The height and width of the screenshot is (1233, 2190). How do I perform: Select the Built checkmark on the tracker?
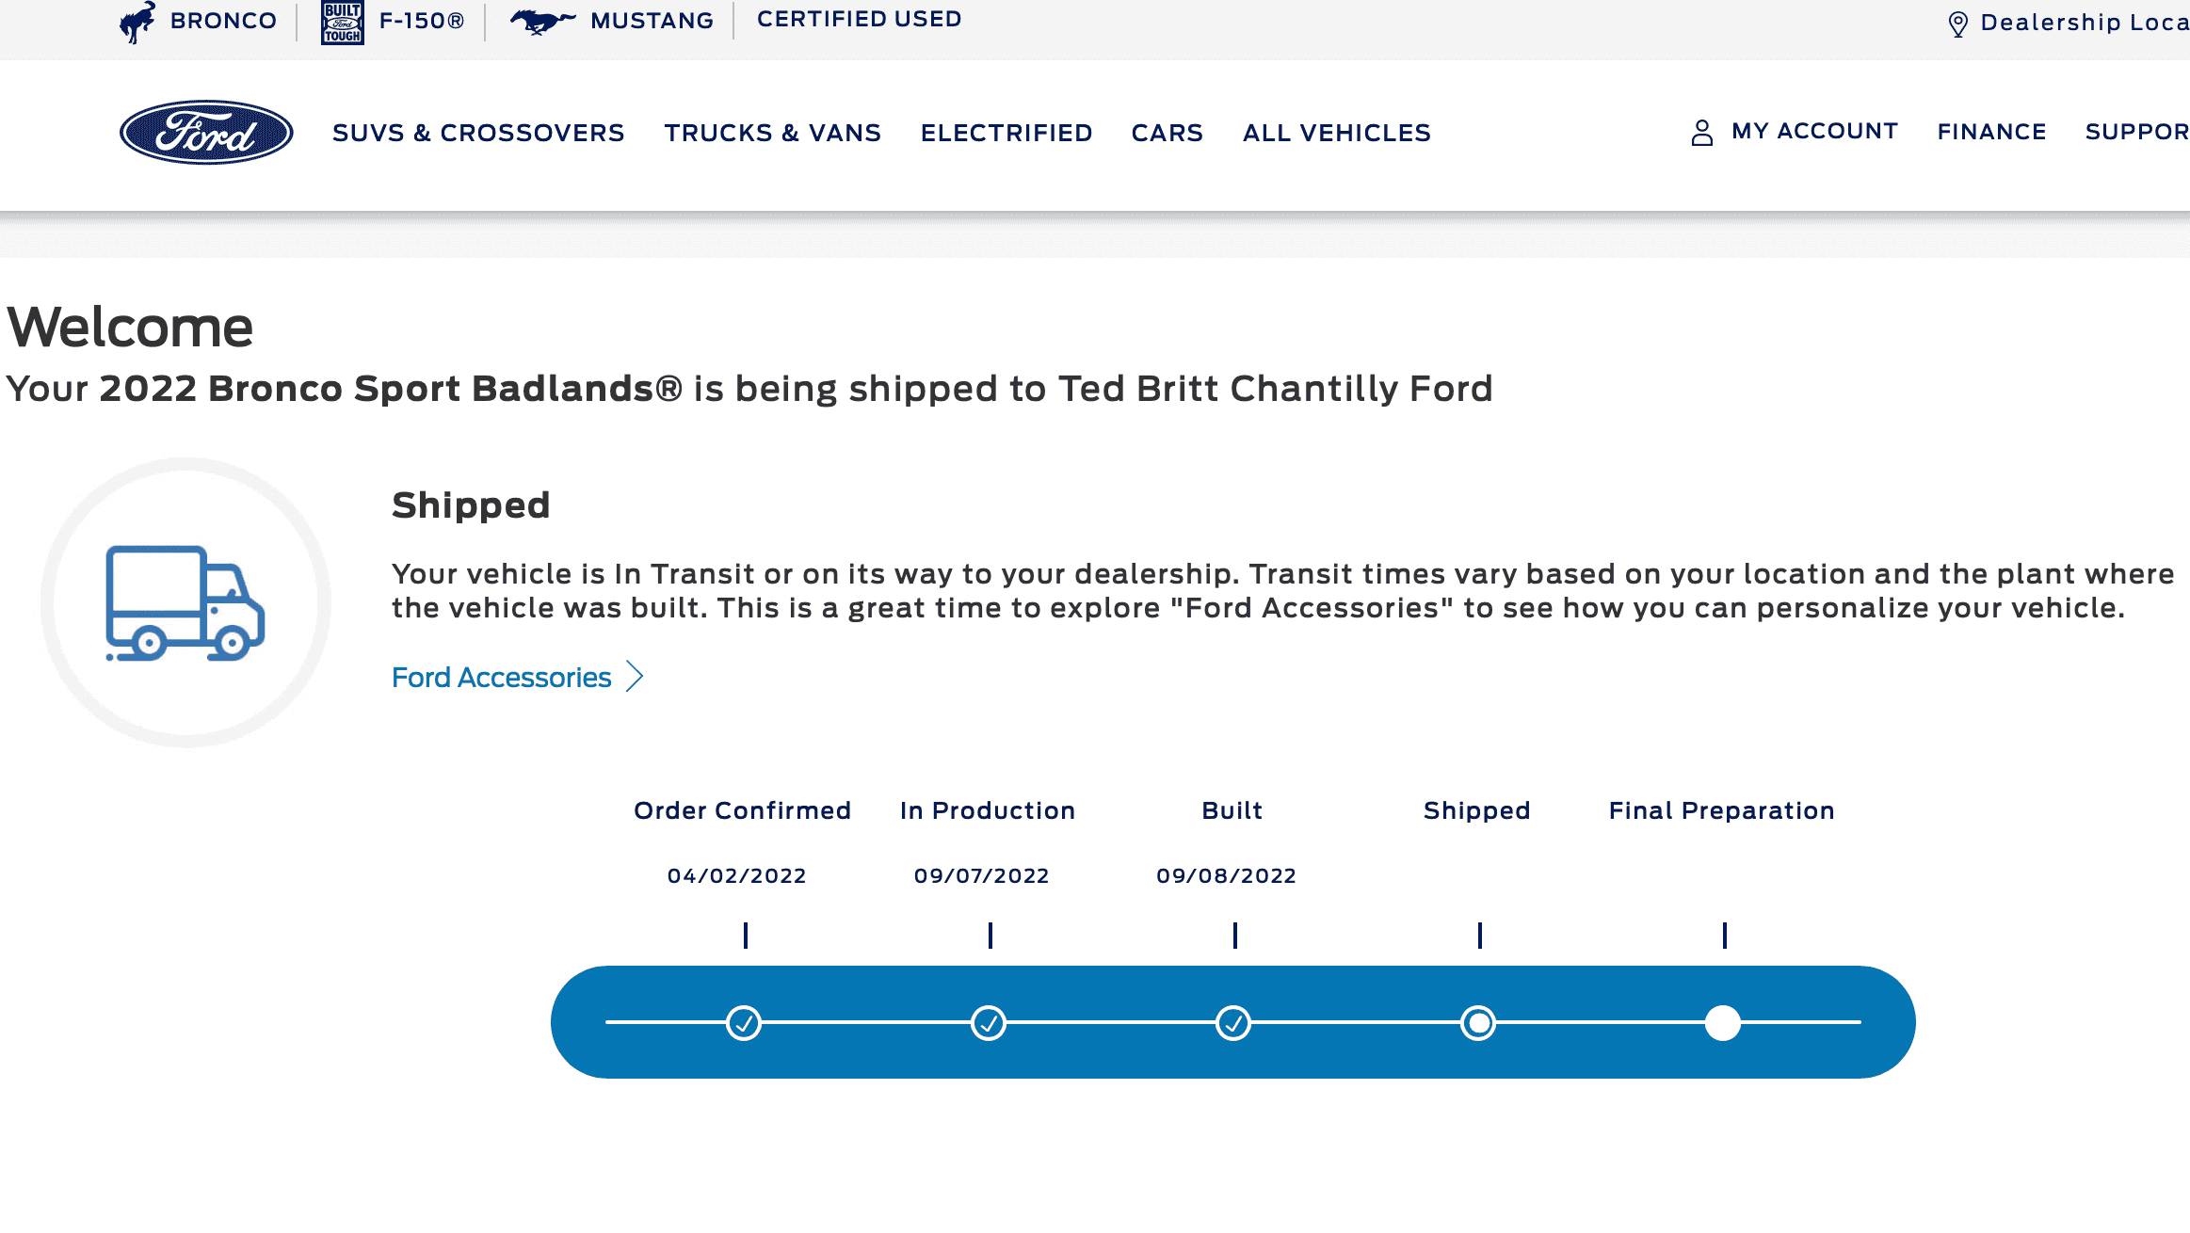tap(1233, 1022)
